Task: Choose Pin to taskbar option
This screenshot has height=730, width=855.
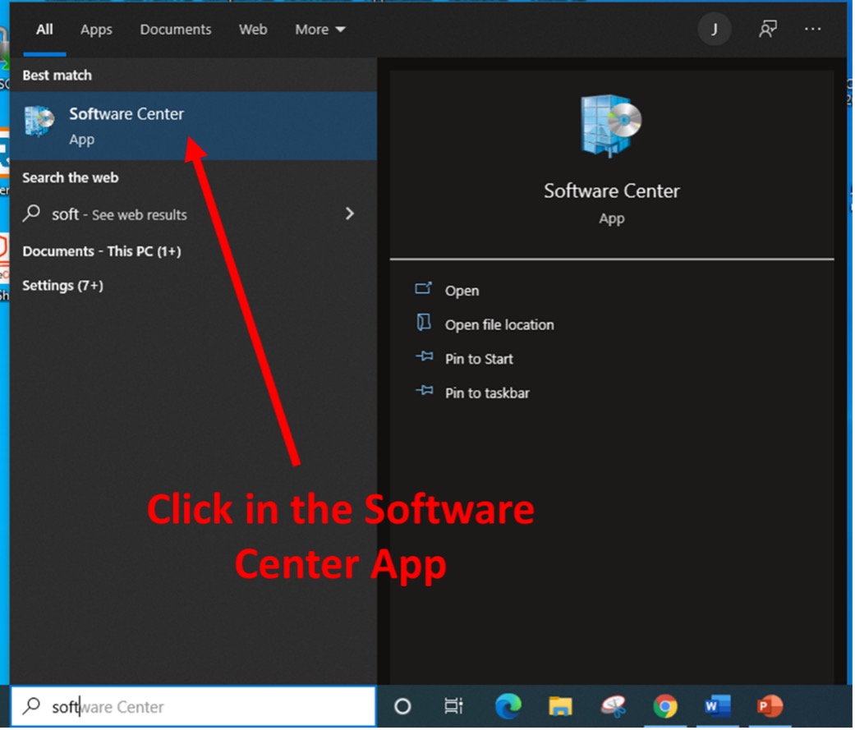Action: click(487, 393)
